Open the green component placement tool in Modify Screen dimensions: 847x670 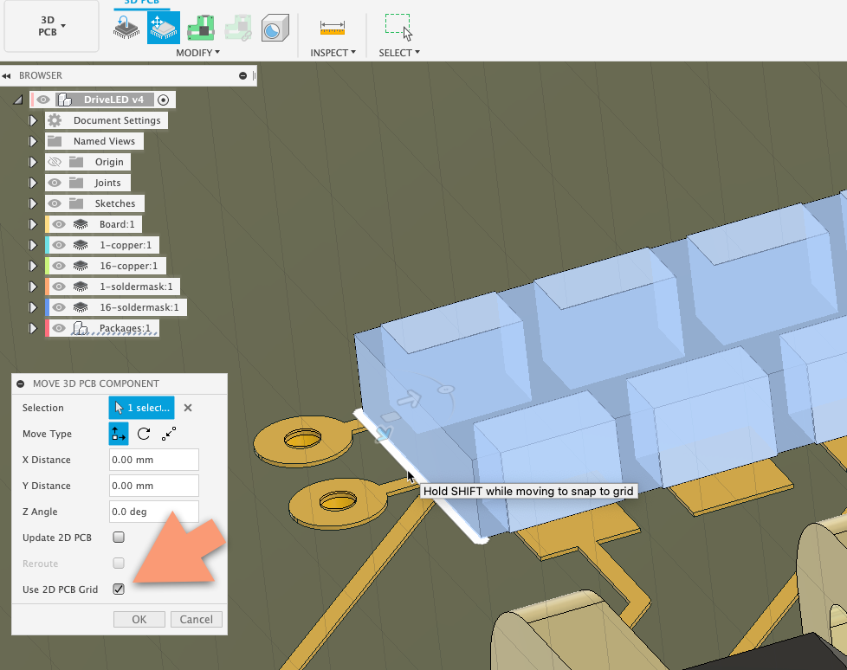[200, 27]
